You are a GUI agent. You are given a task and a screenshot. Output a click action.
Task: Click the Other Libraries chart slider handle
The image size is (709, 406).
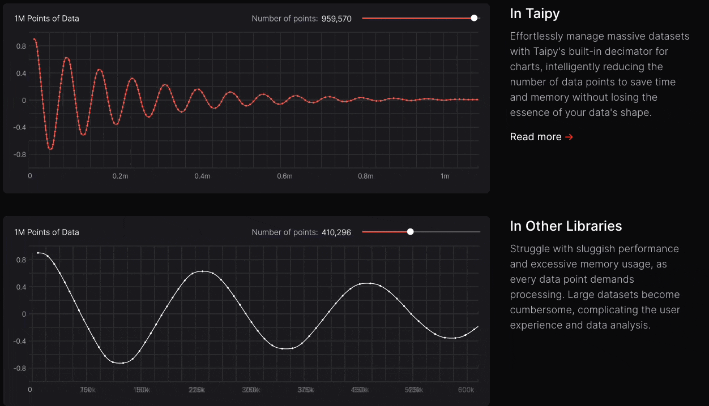(x=411, y=232)
